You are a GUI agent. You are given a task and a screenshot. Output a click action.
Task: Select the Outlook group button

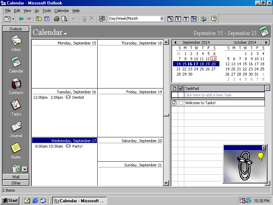(x=16, y=29)
